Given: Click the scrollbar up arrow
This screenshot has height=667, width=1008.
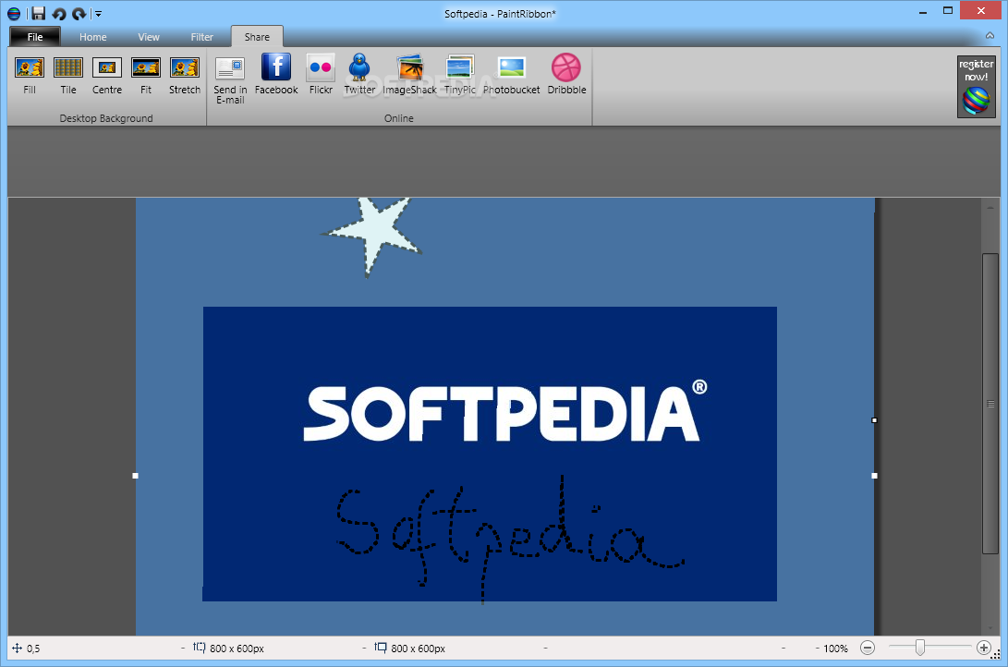Looking at the screenshot, I should click(x=990, y=208).
